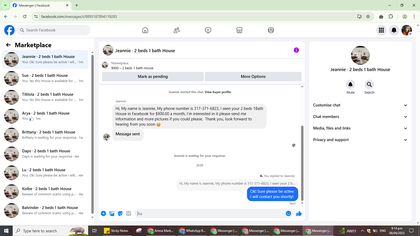The image size is (420, 236).
Task: Send a thumbs-up like
Action: (x=299, y=213)
